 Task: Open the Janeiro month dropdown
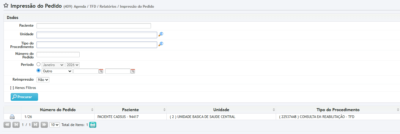(53, 65)
